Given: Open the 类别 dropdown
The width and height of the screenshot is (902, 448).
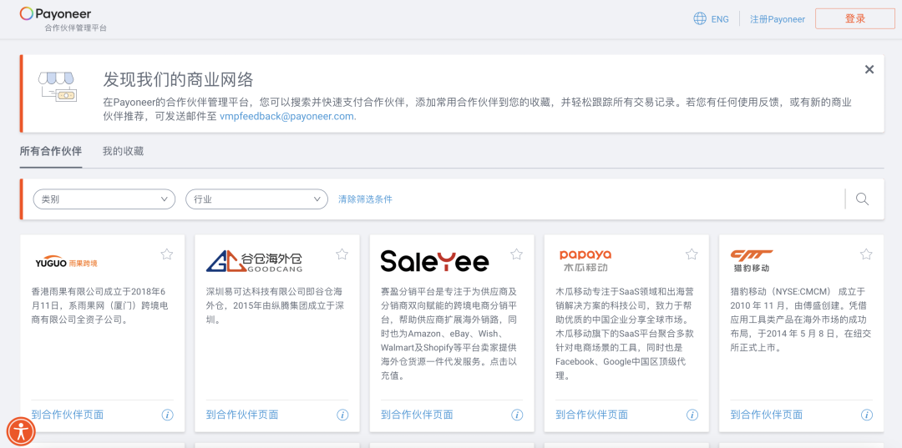Looking at the screenshot, I should click(x=104, y=199).
